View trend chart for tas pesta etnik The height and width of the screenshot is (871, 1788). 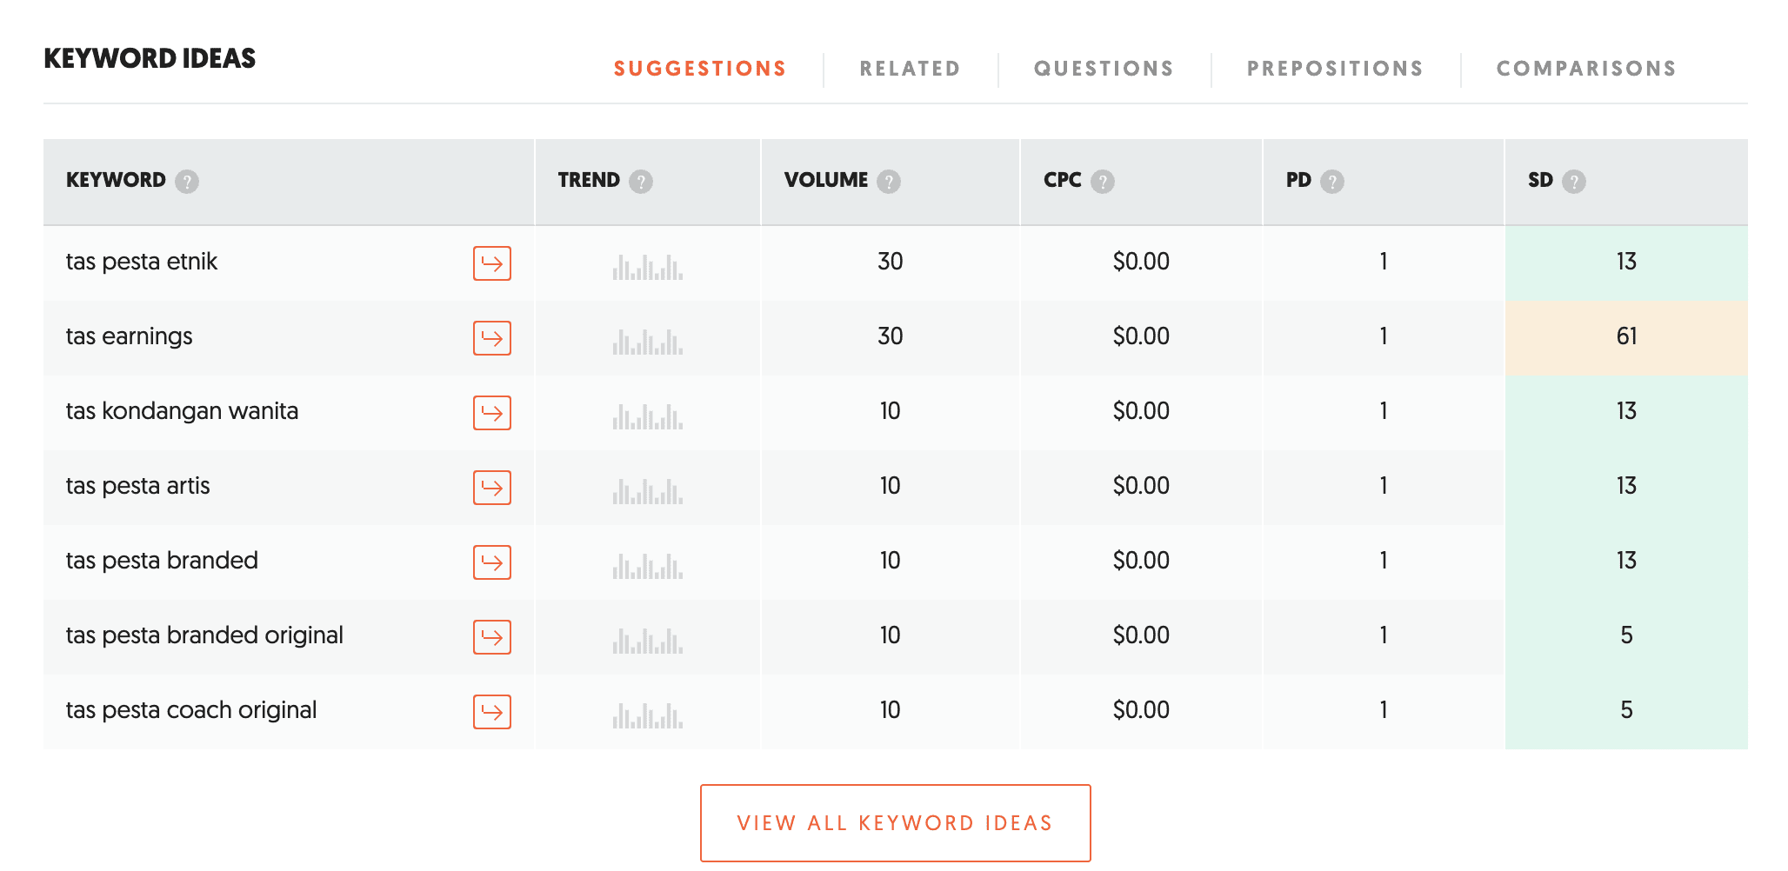coord(648,266)
